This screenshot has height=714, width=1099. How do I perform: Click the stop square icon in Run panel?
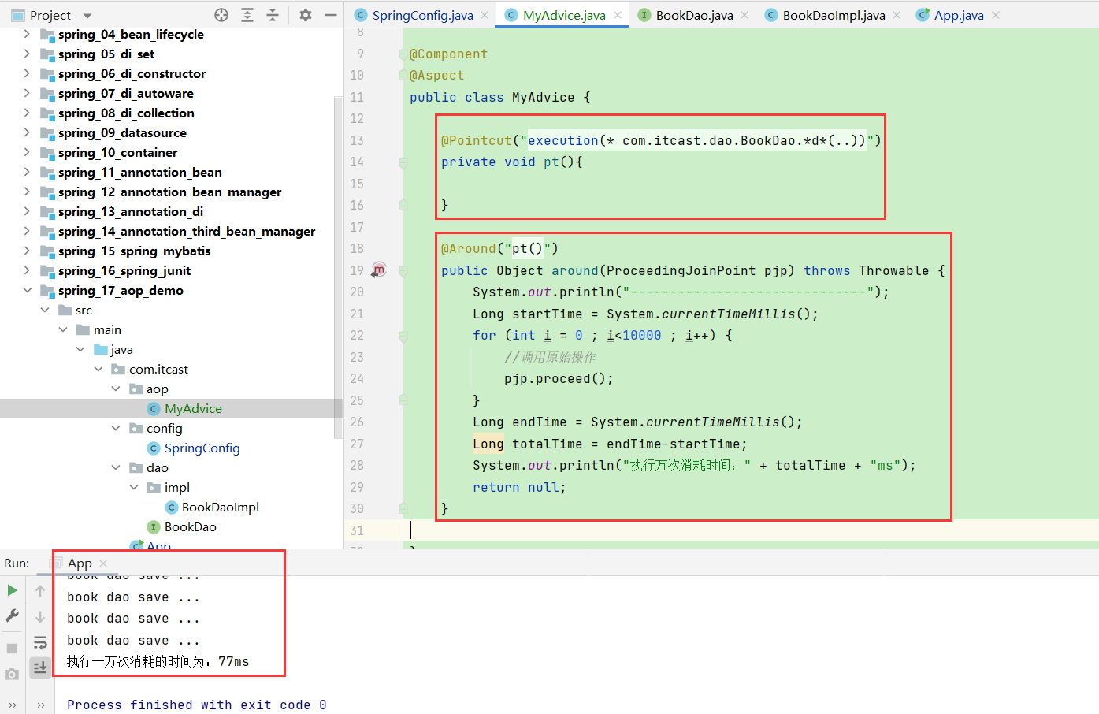pyautogui.click(x=12, y=648)
